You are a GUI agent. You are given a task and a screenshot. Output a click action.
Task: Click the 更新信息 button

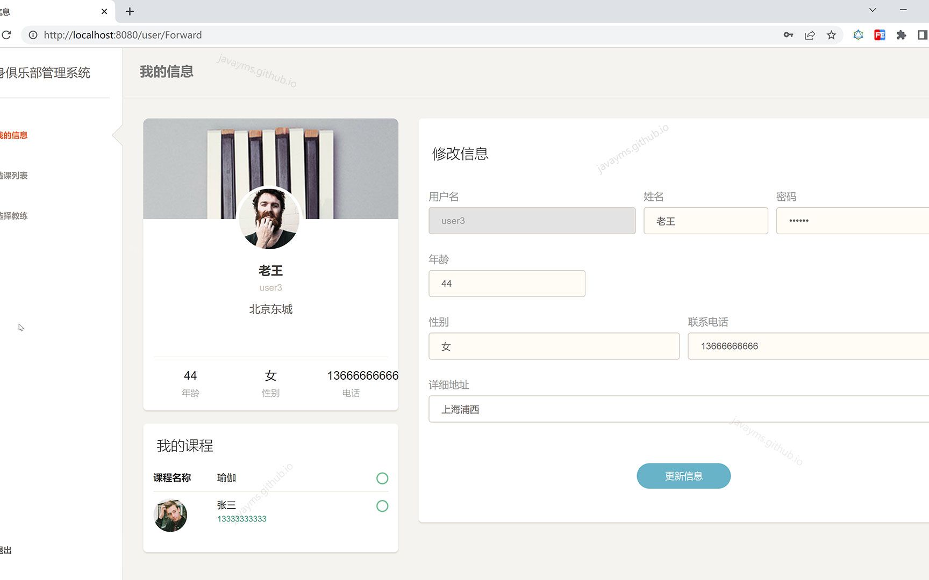pos(684,476)
